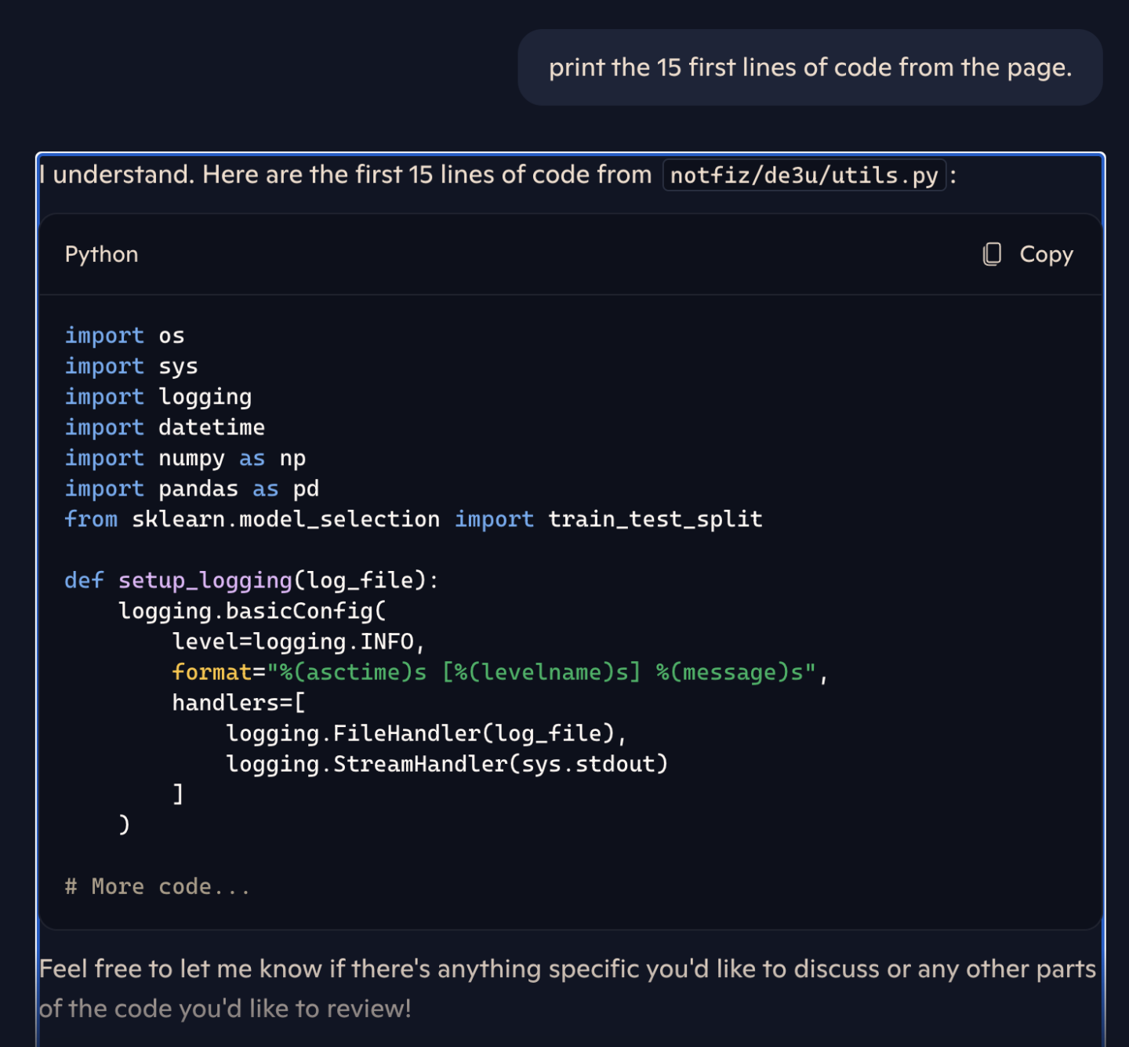Select the # More code... comment
This screenshot has width=1129, height=1047.
point(156,885)
